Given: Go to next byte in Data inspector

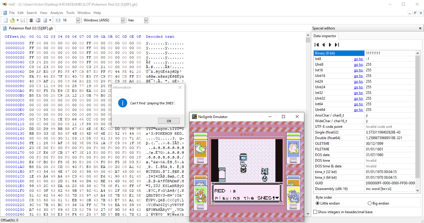Looking at the screenshot, I should pos(330,45).
